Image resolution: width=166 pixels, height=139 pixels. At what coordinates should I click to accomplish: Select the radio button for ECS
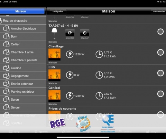pos(160,73)
